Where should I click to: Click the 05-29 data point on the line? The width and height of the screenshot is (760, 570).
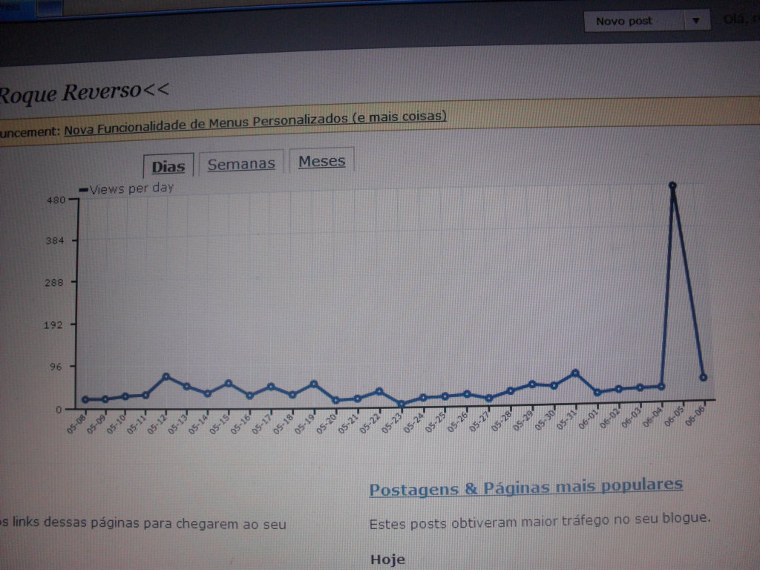[532, 384]
